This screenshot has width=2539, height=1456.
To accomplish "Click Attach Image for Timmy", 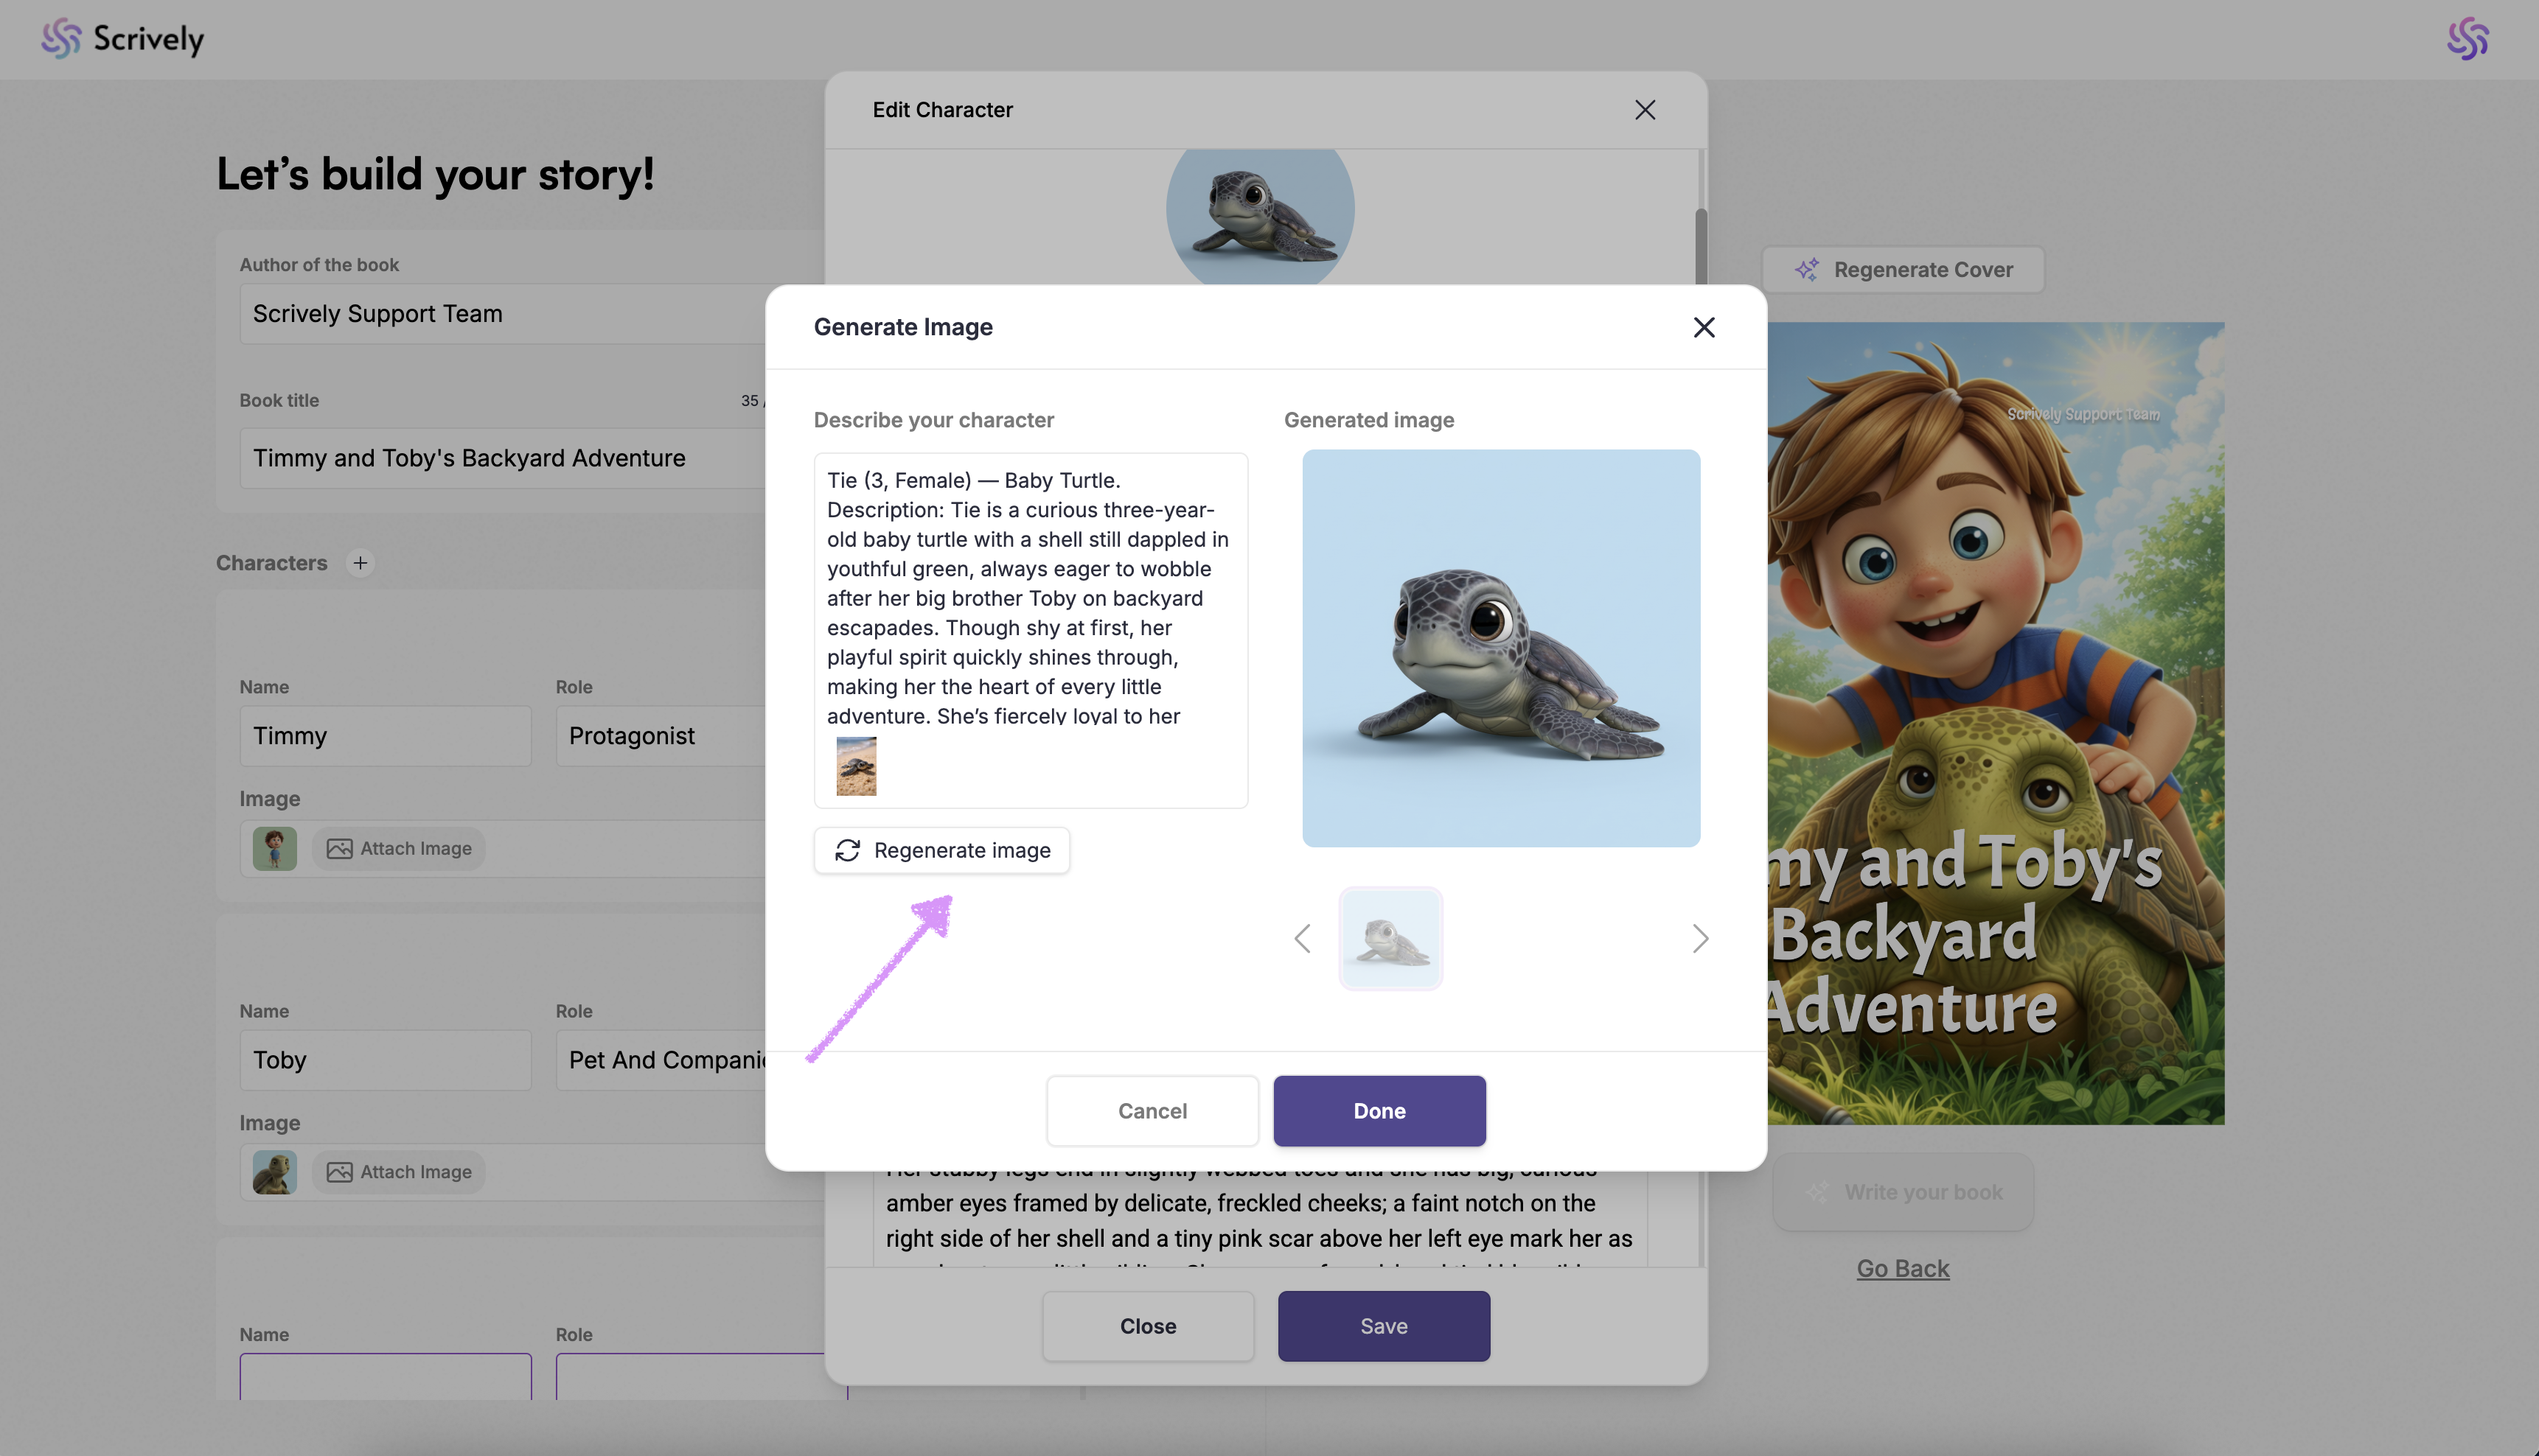I will (x=399, y=848).
